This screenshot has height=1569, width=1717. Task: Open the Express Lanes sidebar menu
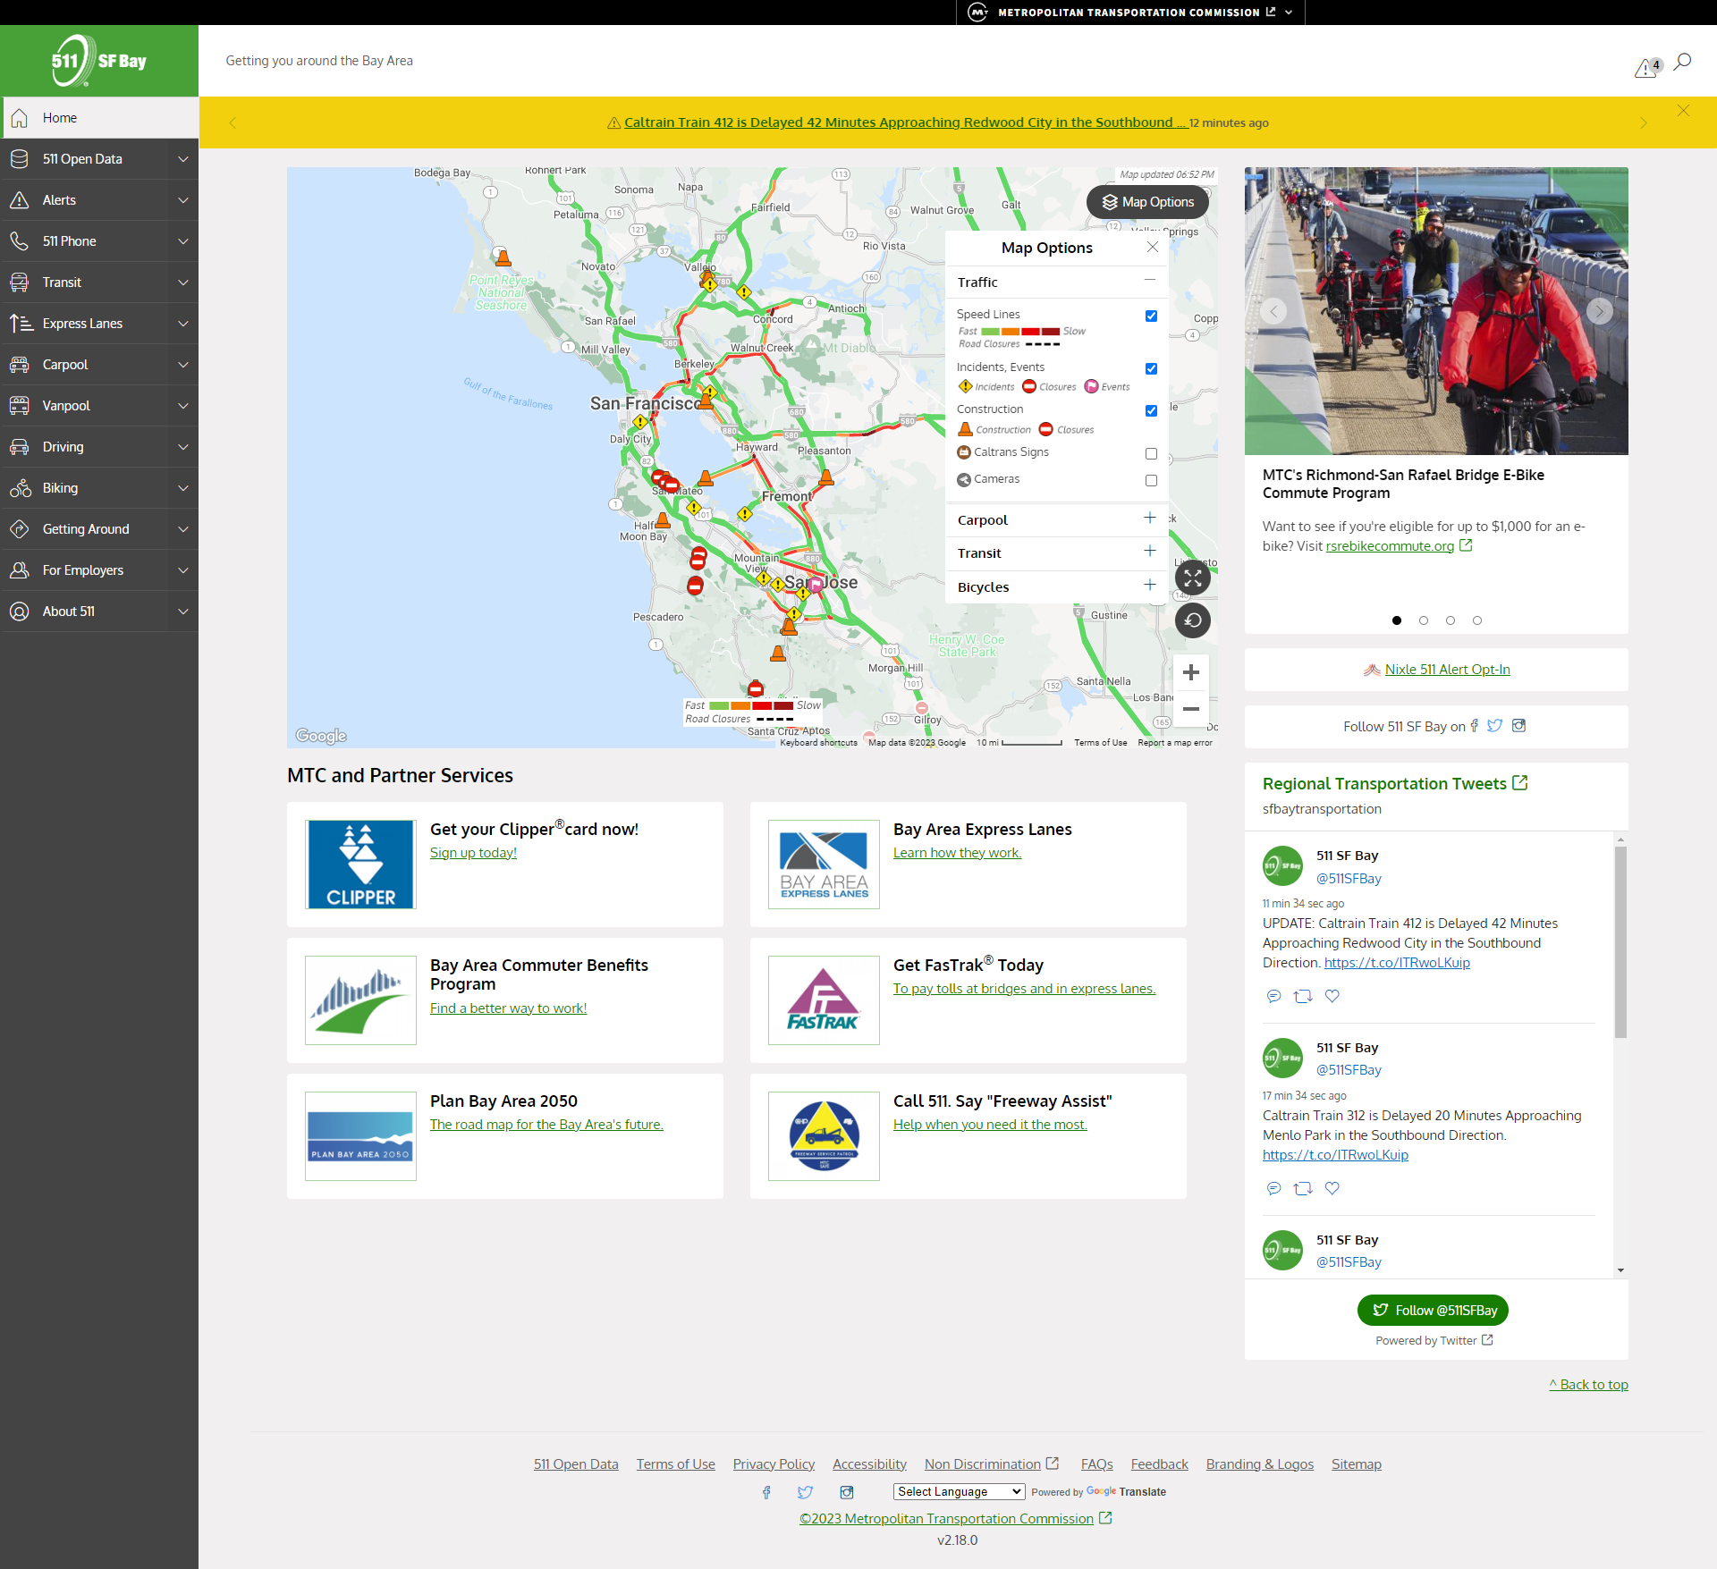(x=99, y=324)
